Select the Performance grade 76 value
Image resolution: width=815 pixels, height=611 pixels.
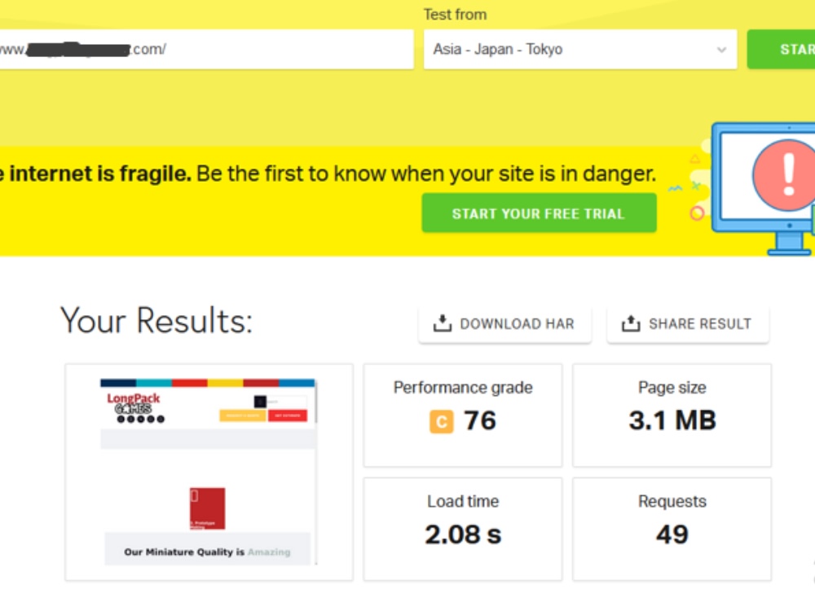480,420
